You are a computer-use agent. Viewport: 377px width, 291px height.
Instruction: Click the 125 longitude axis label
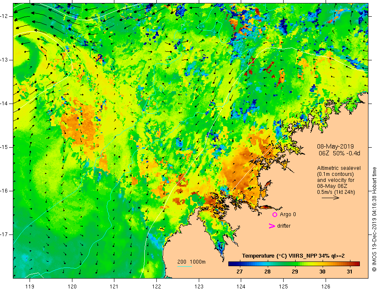click(283, 286)
